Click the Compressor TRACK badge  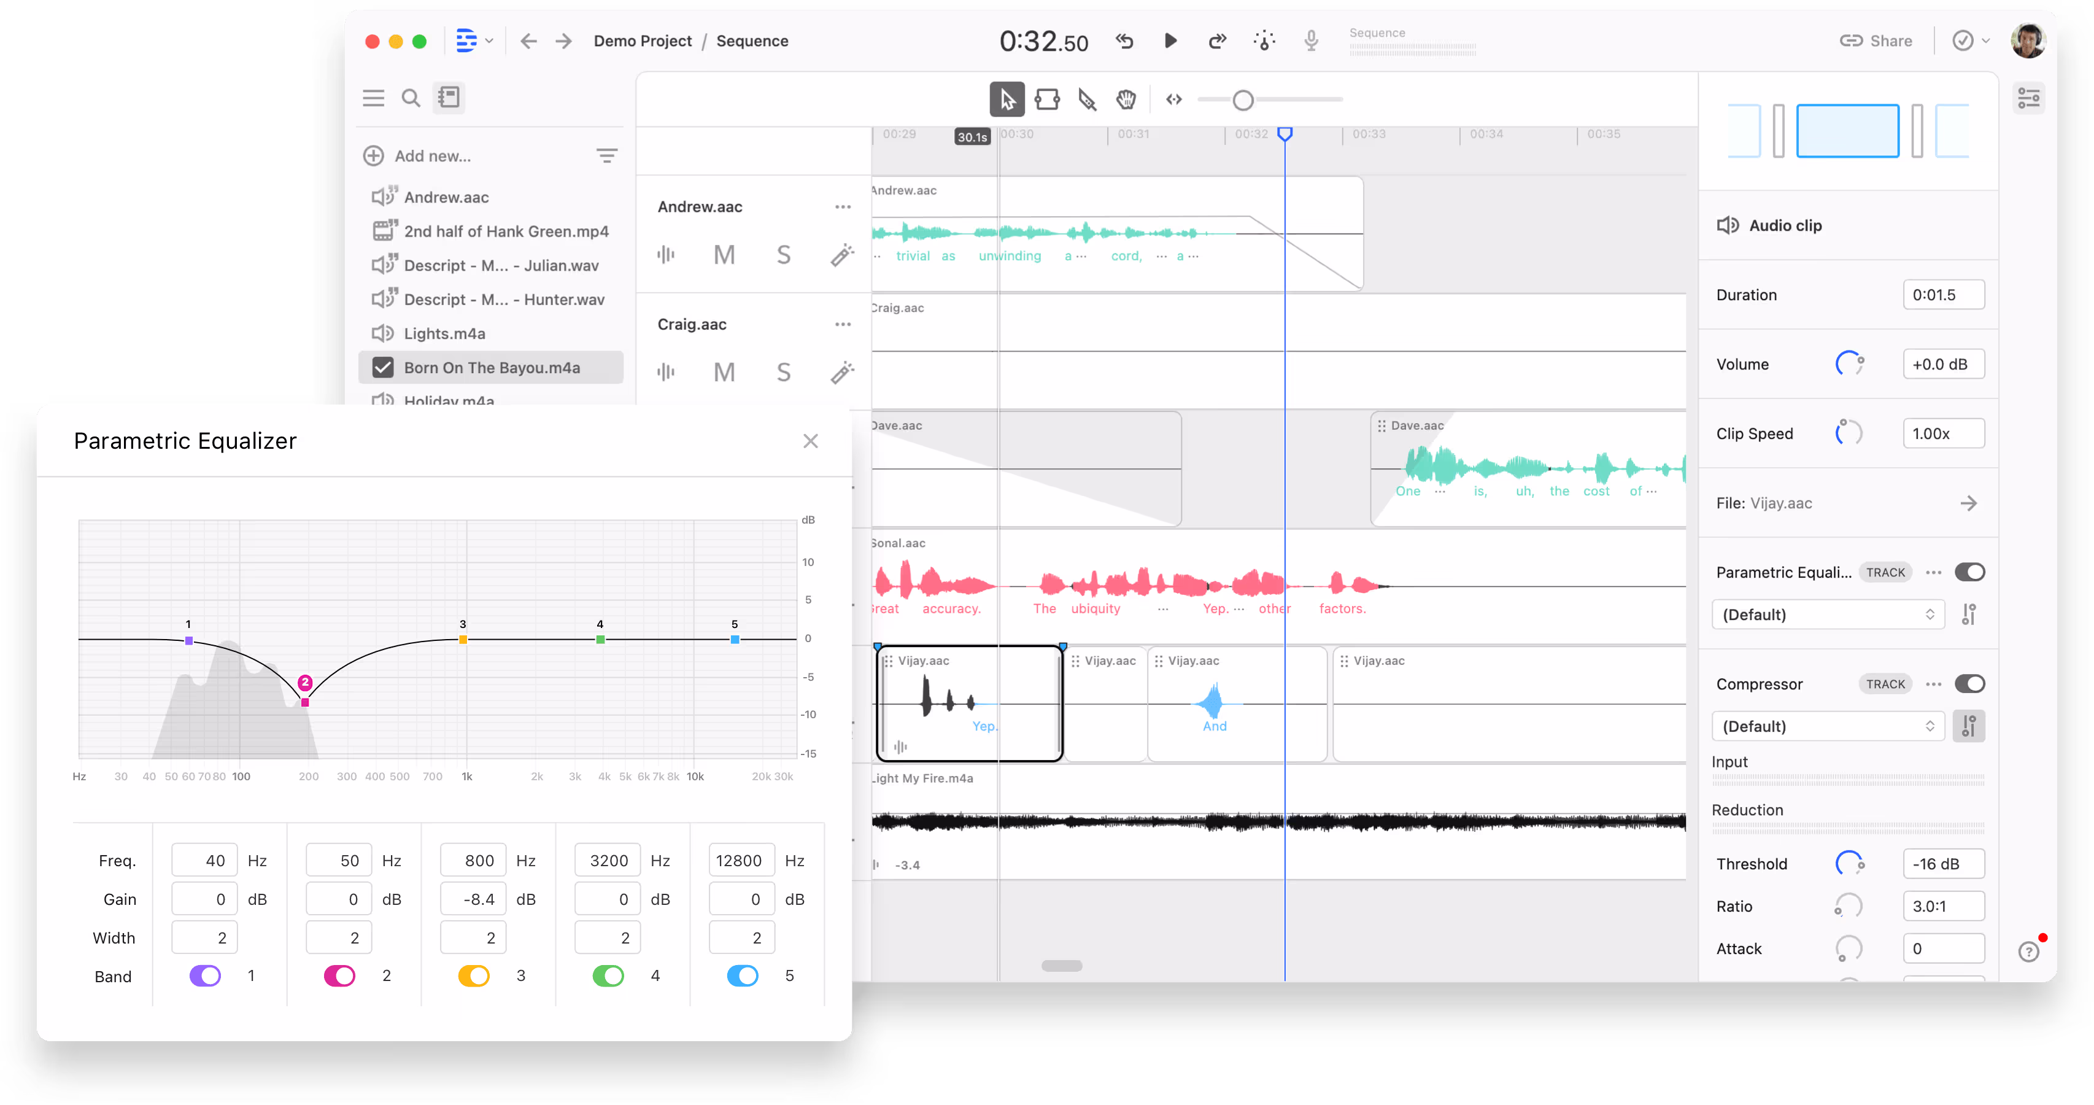click(x=1885, y=684)
